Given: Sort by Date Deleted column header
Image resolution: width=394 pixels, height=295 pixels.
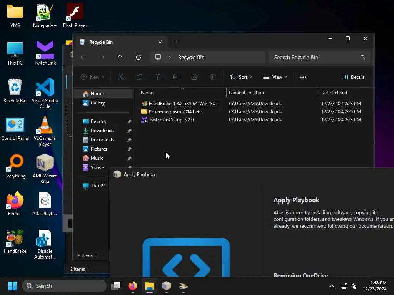Looking at the screenshot, I should coord(346,92).
